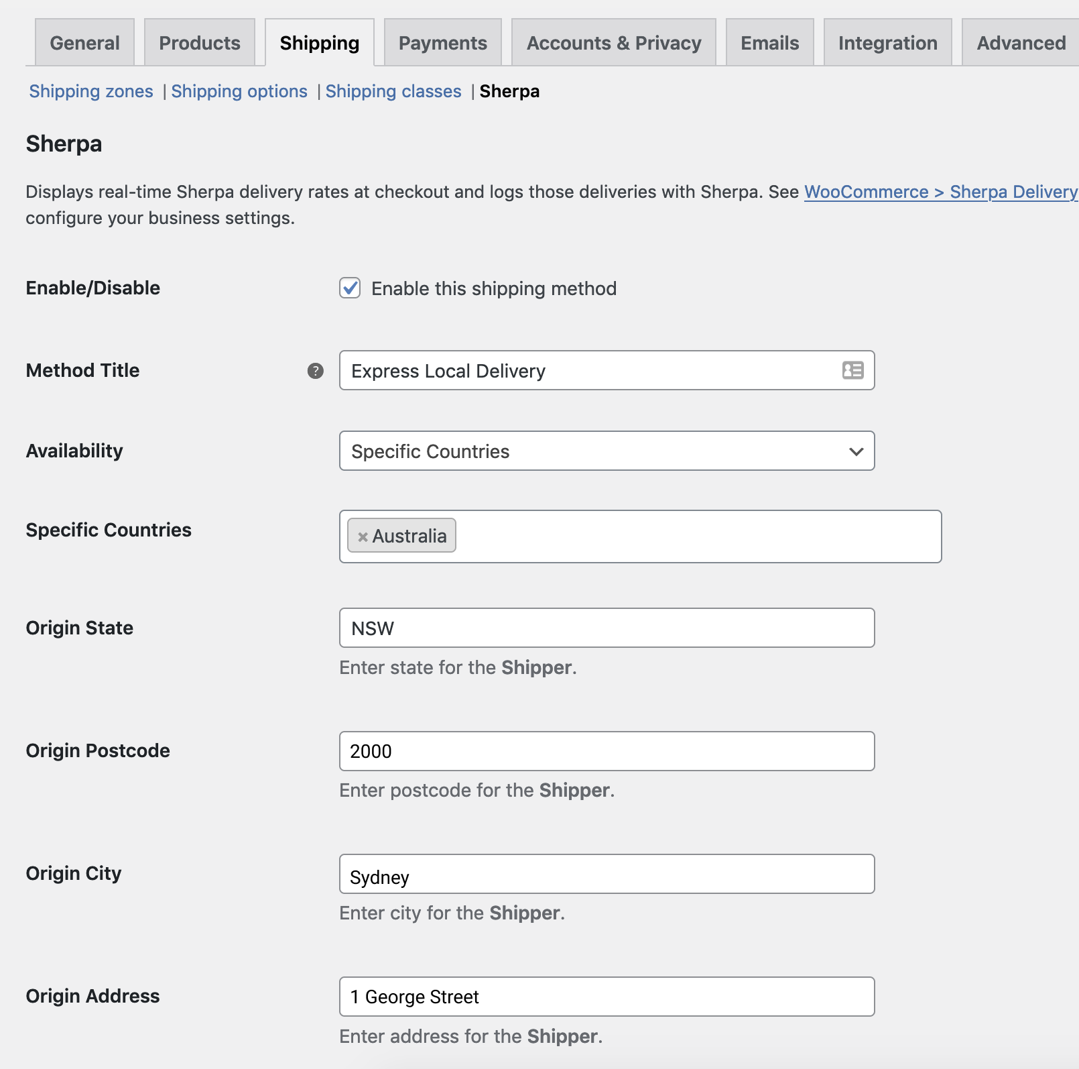The height and width of the screenshot is (1069, 1079).
Task: Open the Availability dropdown
Action: pyautogui.click(x=607, y=451)
